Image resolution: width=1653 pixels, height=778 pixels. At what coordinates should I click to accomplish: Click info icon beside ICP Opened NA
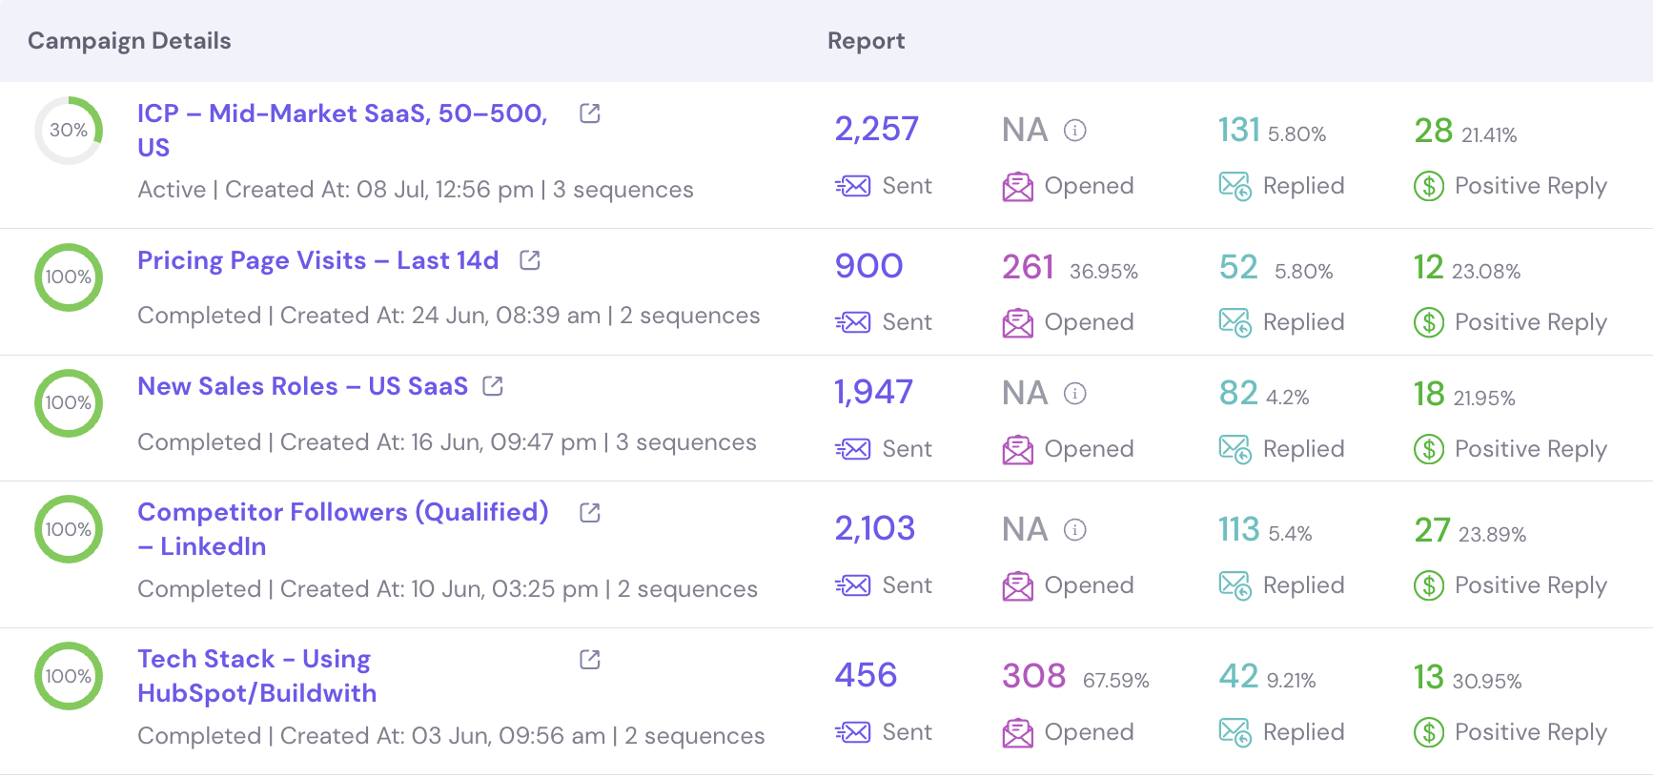click(x=1075, y=131)
